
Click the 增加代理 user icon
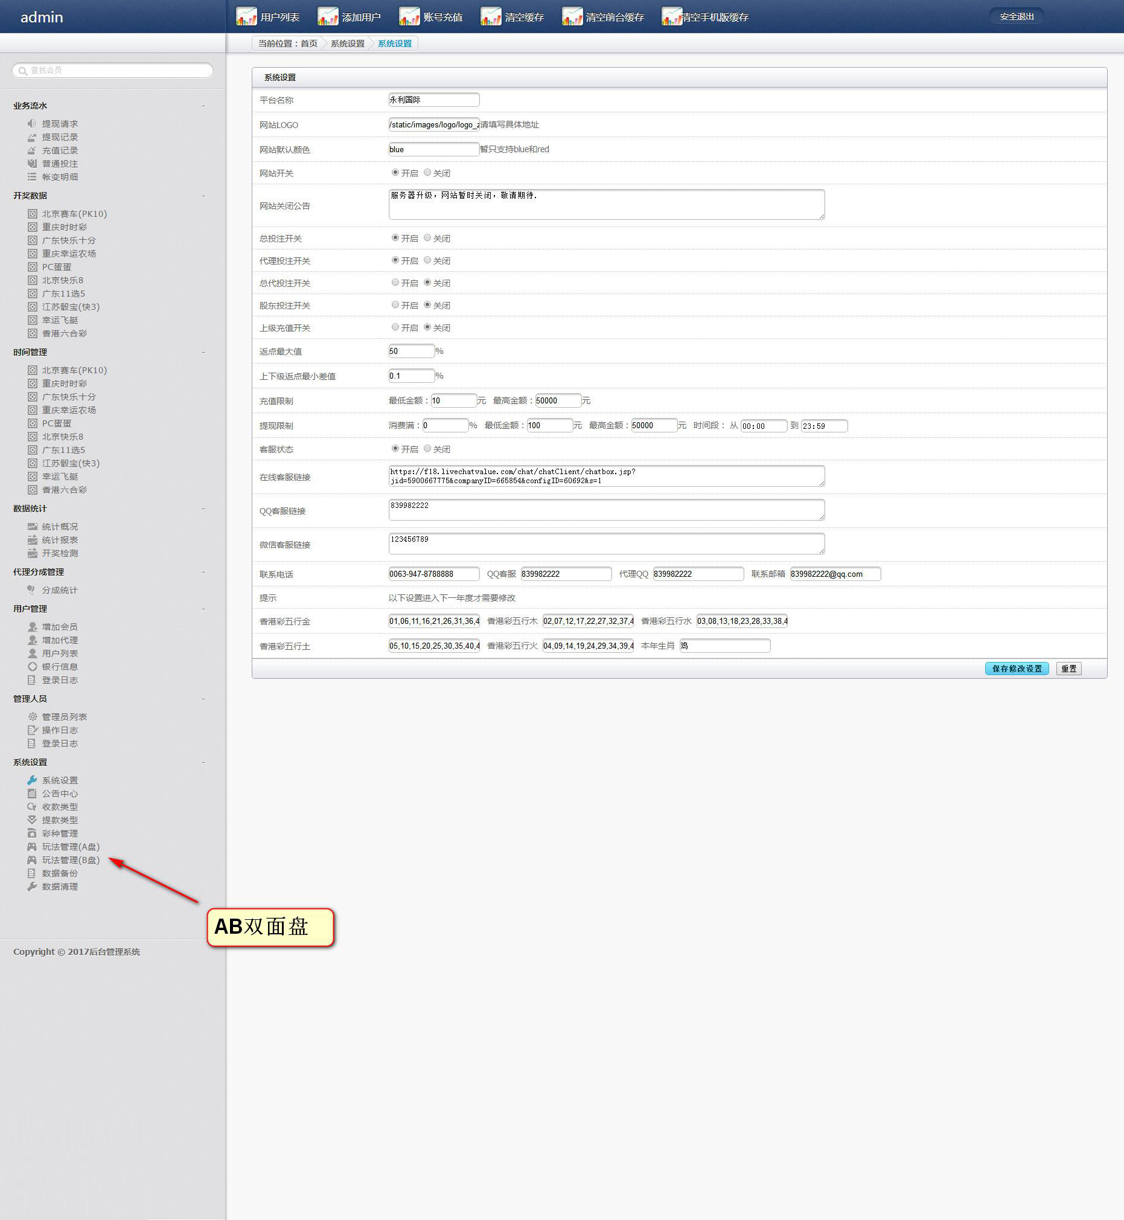click(x=32, y=640)
